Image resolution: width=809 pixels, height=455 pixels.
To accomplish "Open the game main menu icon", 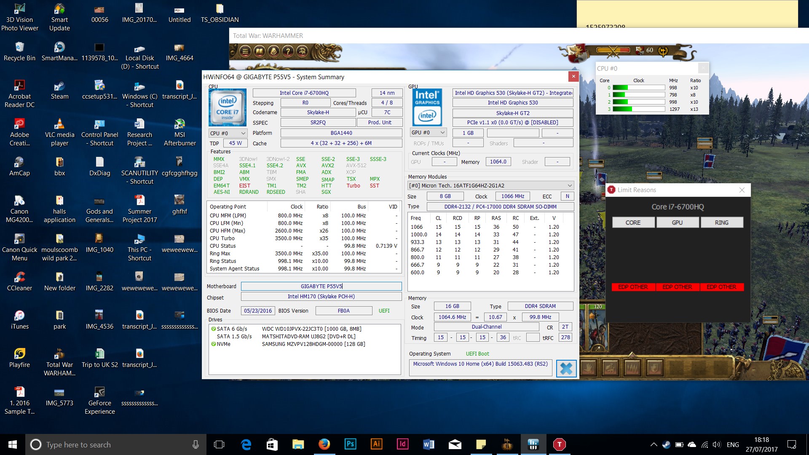I will (x=245, y=52).
